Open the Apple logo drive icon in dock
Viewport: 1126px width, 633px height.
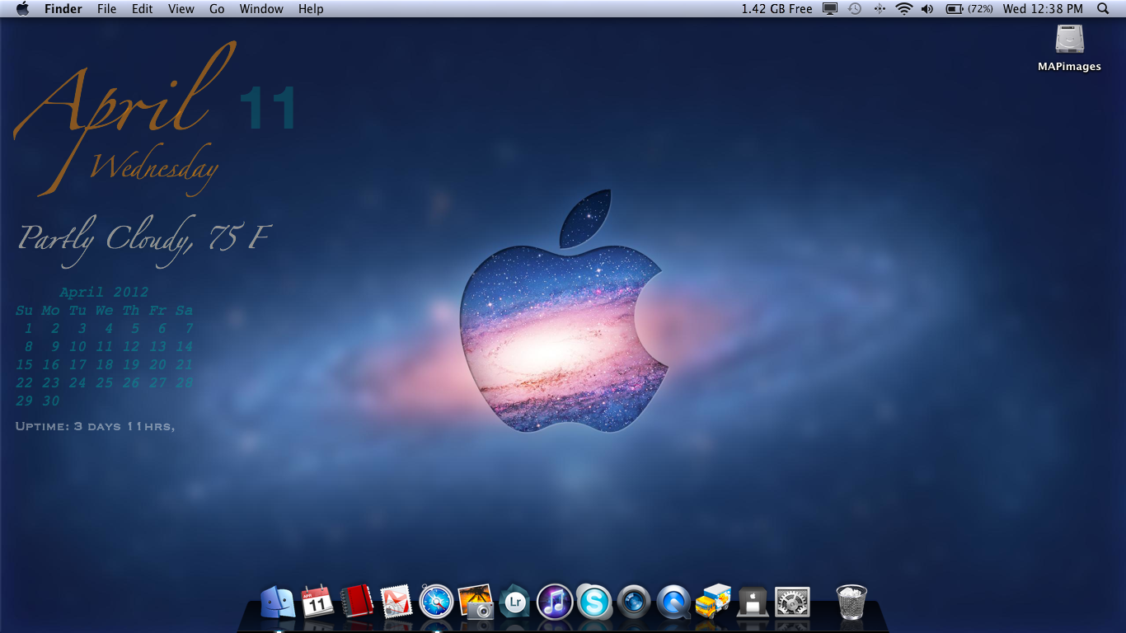click(x=753, y=602)
